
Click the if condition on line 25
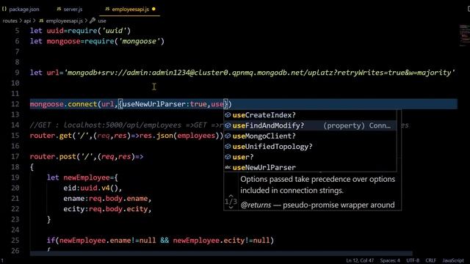pos(160,240)
